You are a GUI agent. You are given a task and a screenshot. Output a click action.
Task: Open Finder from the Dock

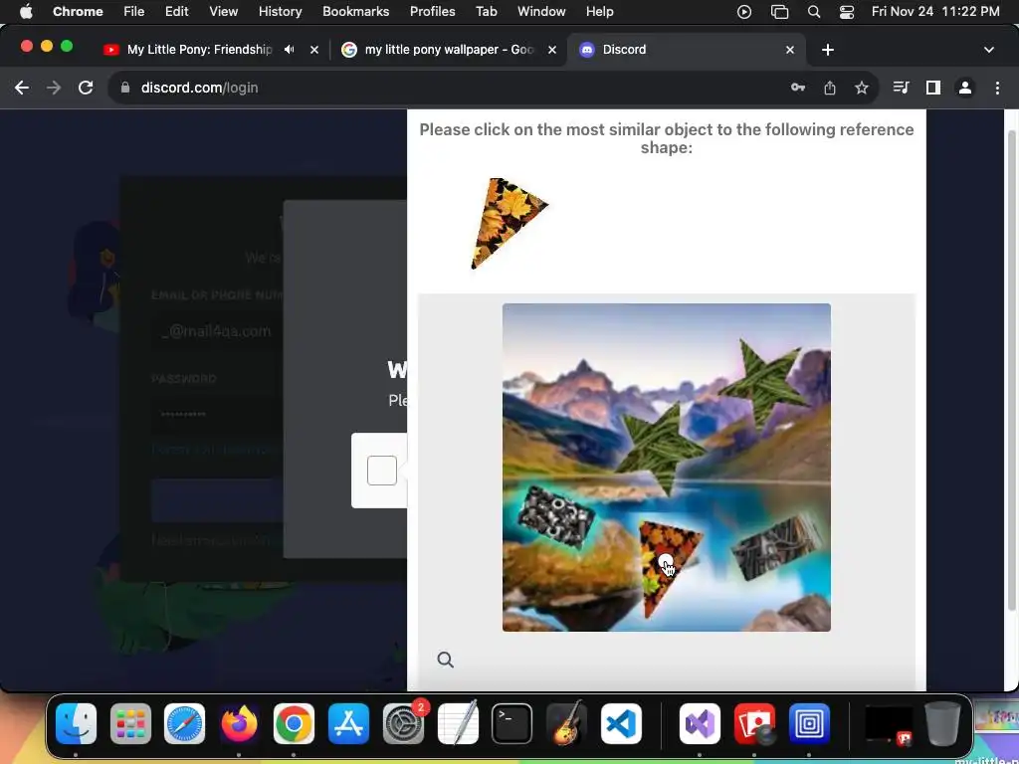(76, 723)
